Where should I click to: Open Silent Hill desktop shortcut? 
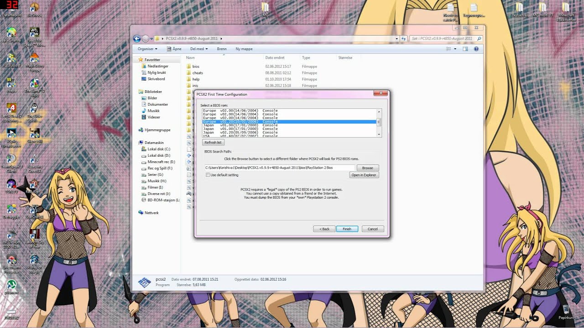(34, 135)
